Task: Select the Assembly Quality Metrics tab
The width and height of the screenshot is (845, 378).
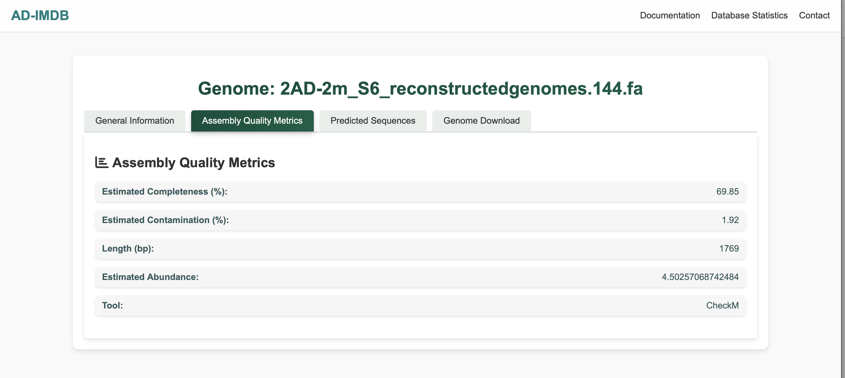Action: click(x=252, y=121)
